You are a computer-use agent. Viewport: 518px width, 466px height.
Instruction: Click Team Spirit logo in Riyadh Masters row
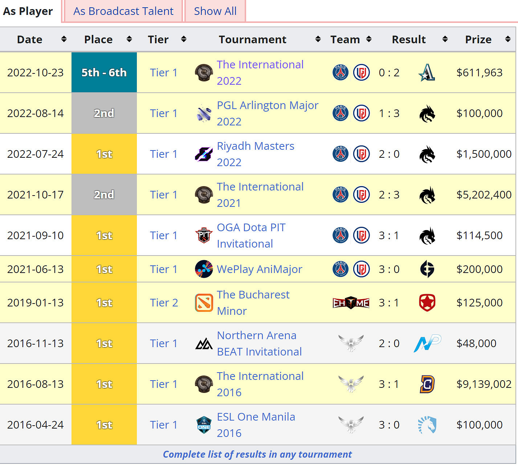(x=427, y=154)
